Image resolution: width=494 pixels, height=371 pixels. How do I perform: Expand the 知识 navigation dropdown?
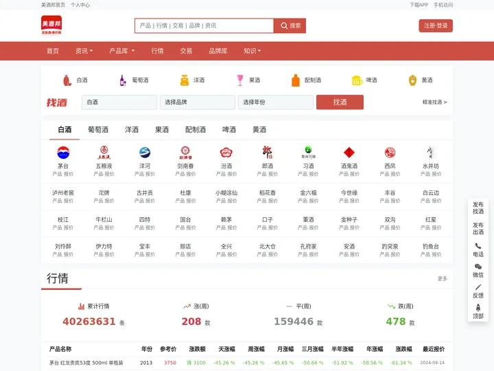click(x=252, y=51)
